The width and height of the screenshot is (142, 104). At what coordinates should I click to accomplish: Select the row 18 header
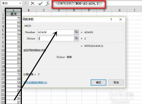(3, 82)
